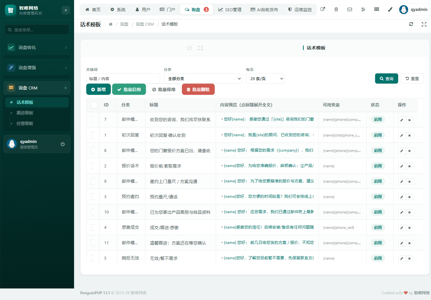The height and width of the screenshot is (300, 431).
Task: Click the 新增 button
Action: tap(98, 89)
